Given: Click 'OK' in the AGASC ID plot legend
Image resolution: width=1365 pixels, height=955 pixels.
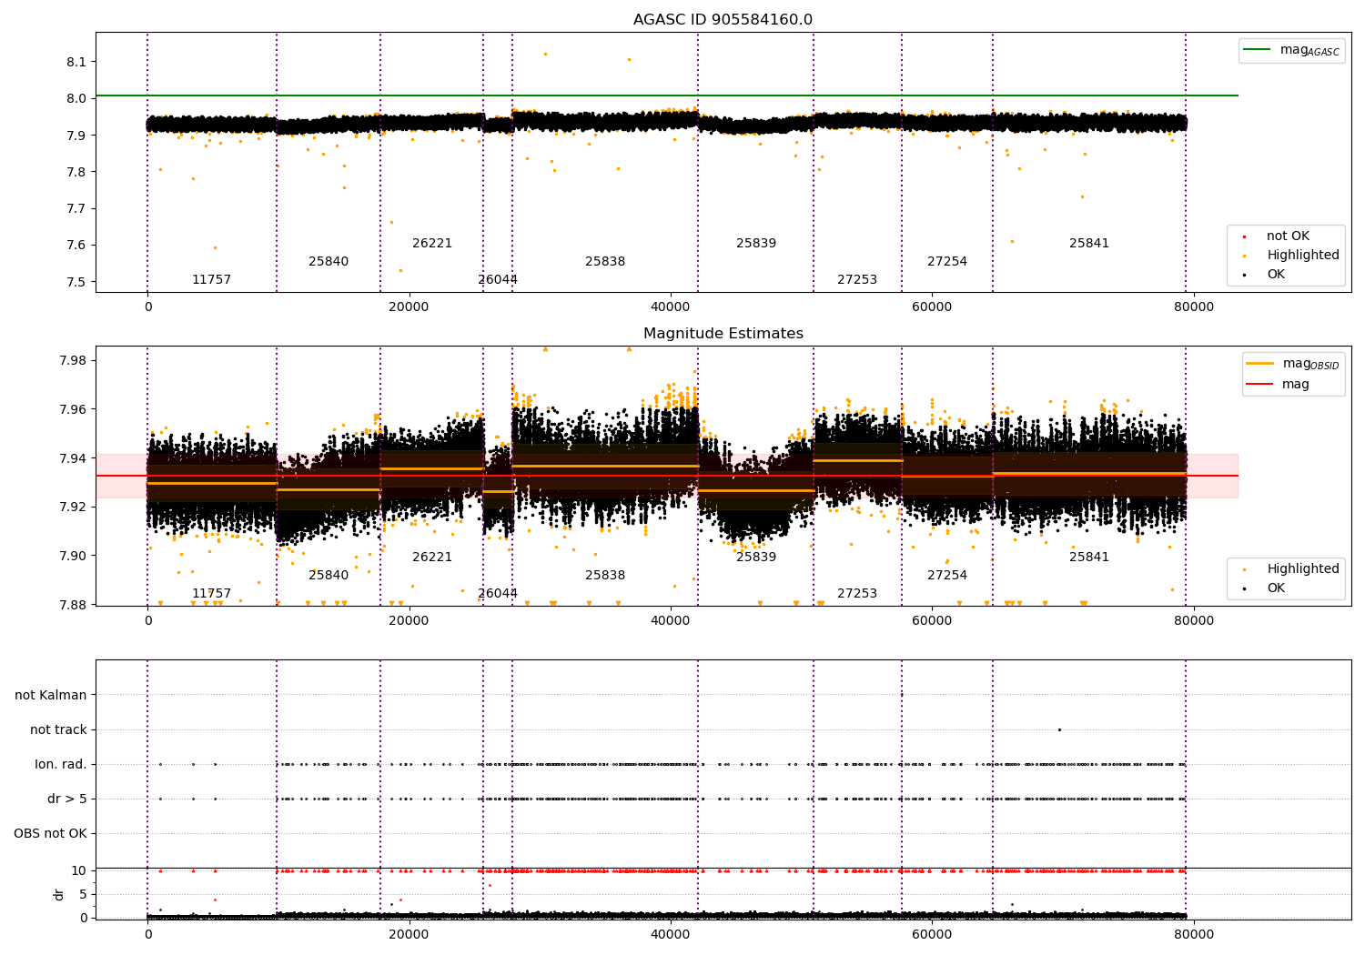Looking at the screenshot, I should pyautogui.click(x=1276, y=274).
